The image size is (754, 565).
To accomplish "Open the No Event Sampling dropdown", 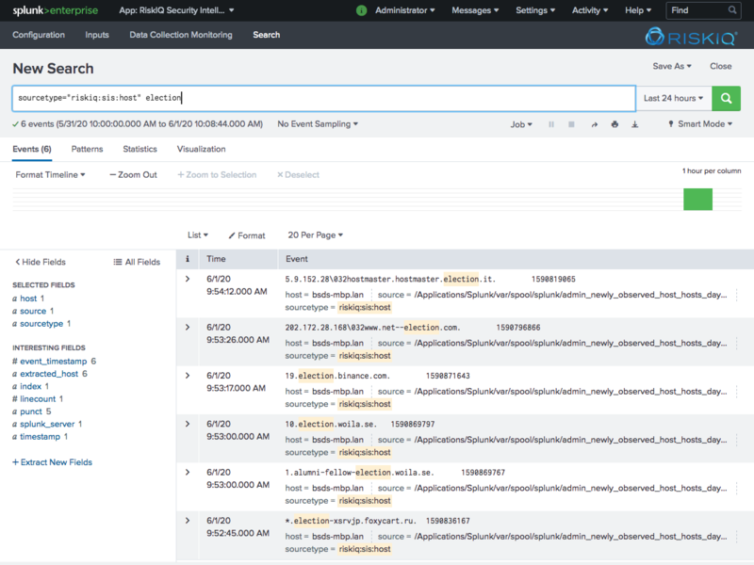I will coord(318,124).
